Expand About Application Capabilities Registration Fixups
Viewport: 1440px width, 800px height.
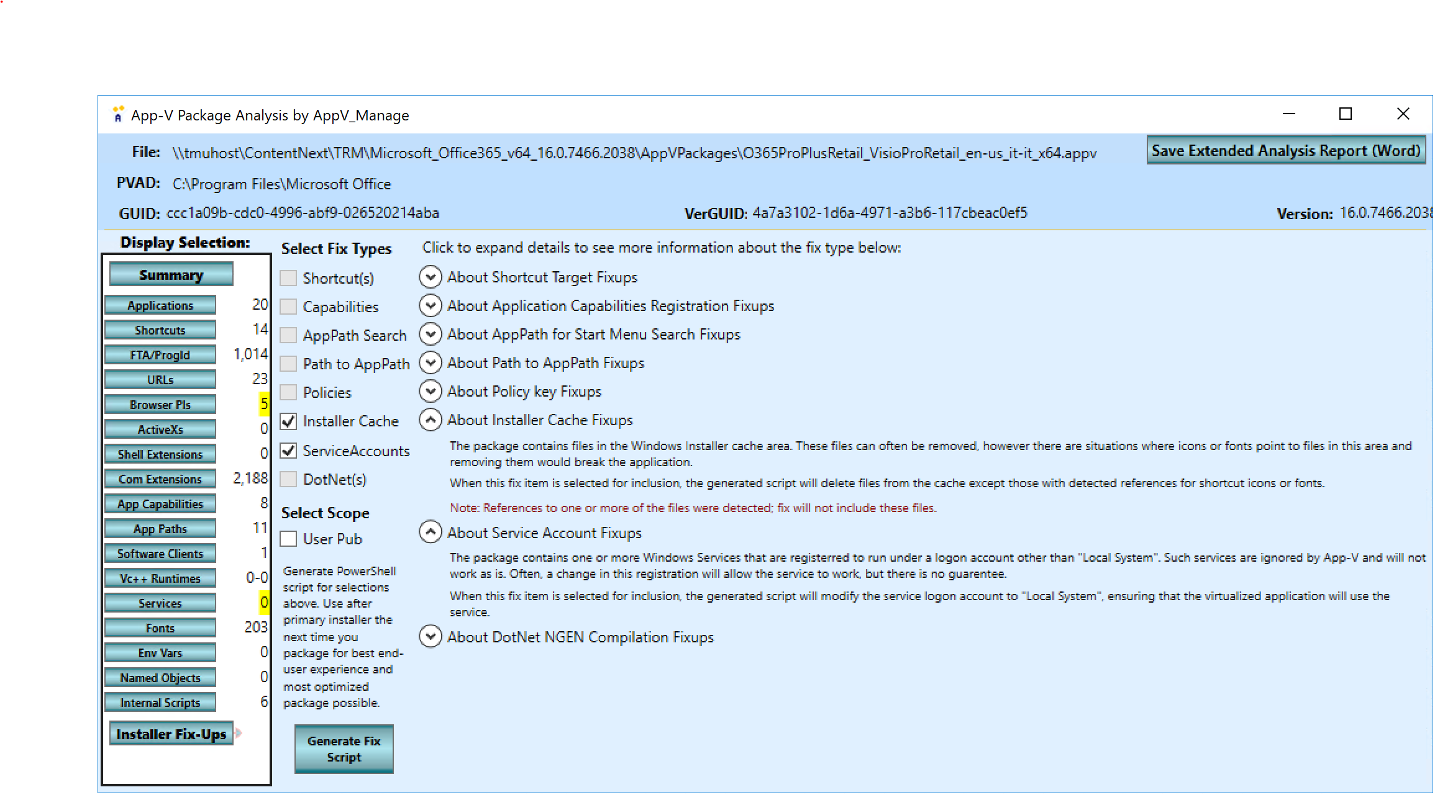(x=431, y=305)
